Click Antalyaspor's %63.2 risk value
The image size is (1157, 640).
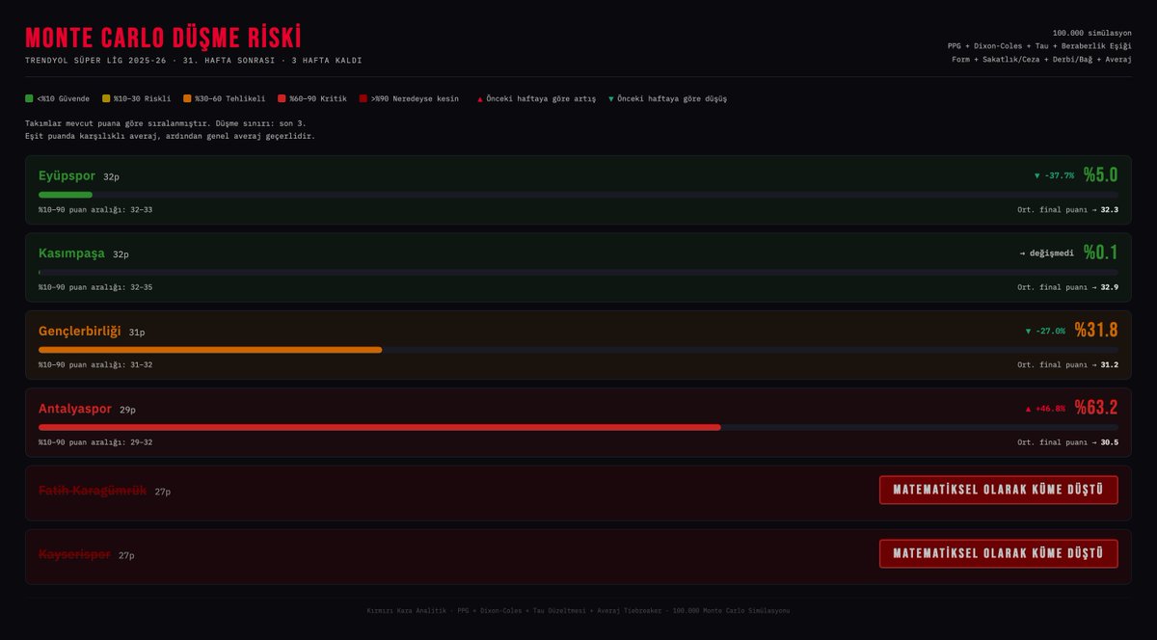[x=1096, y=408]
